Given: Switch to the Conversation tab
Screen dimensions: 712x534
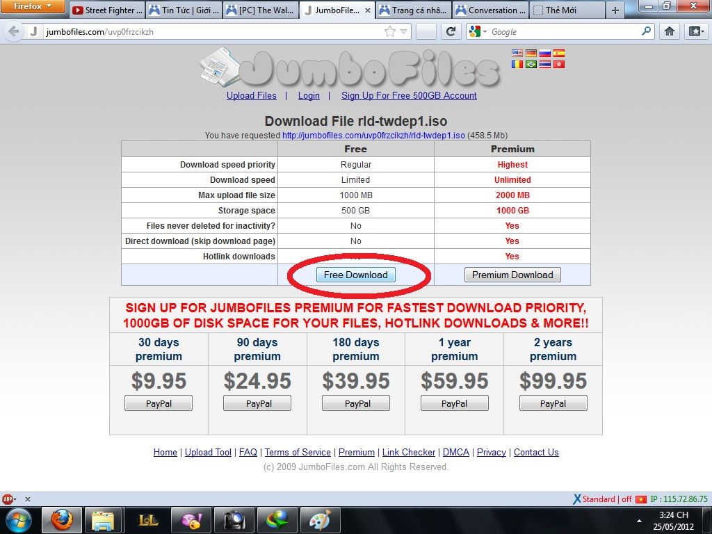Looking at the screenshot, I should tap(491, 10).
